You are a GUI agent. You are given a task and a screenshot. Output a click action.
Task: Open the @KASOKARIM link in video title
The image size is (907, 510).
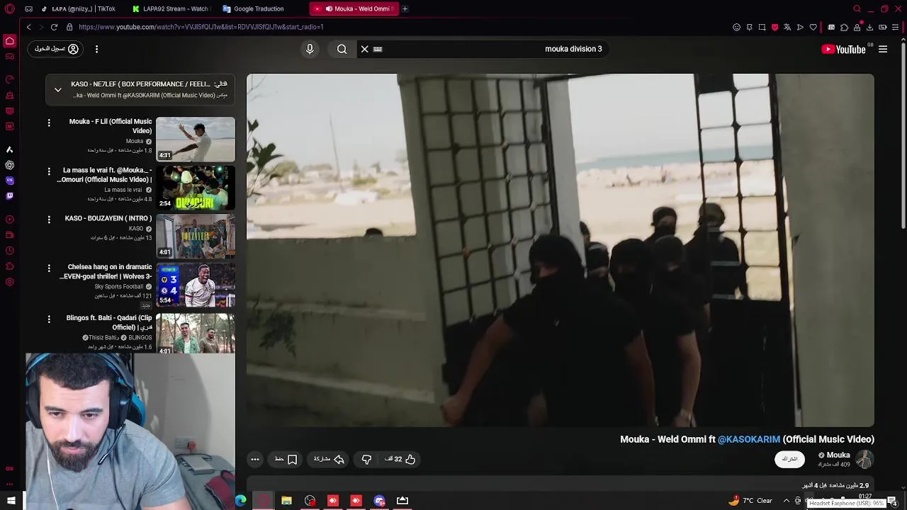[x=748, y=439]
